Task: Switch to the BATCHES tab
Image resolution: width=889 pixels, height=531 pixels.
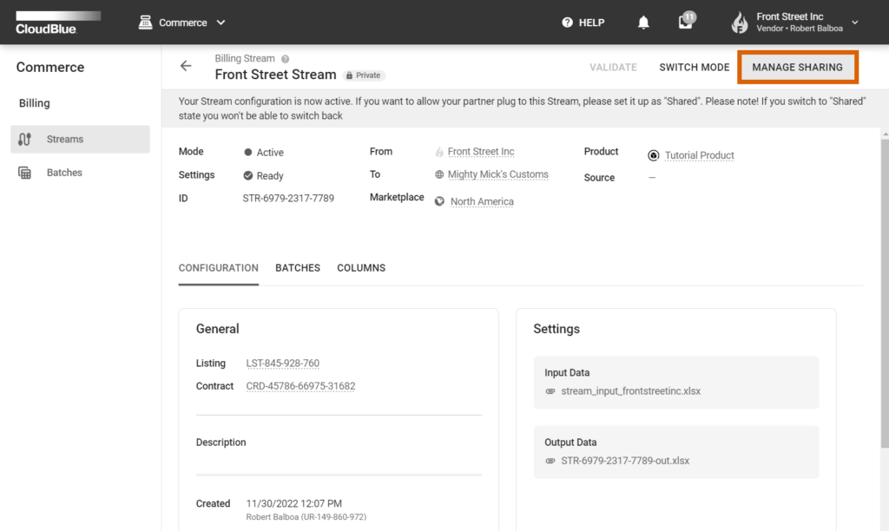Action: [298, 268]
